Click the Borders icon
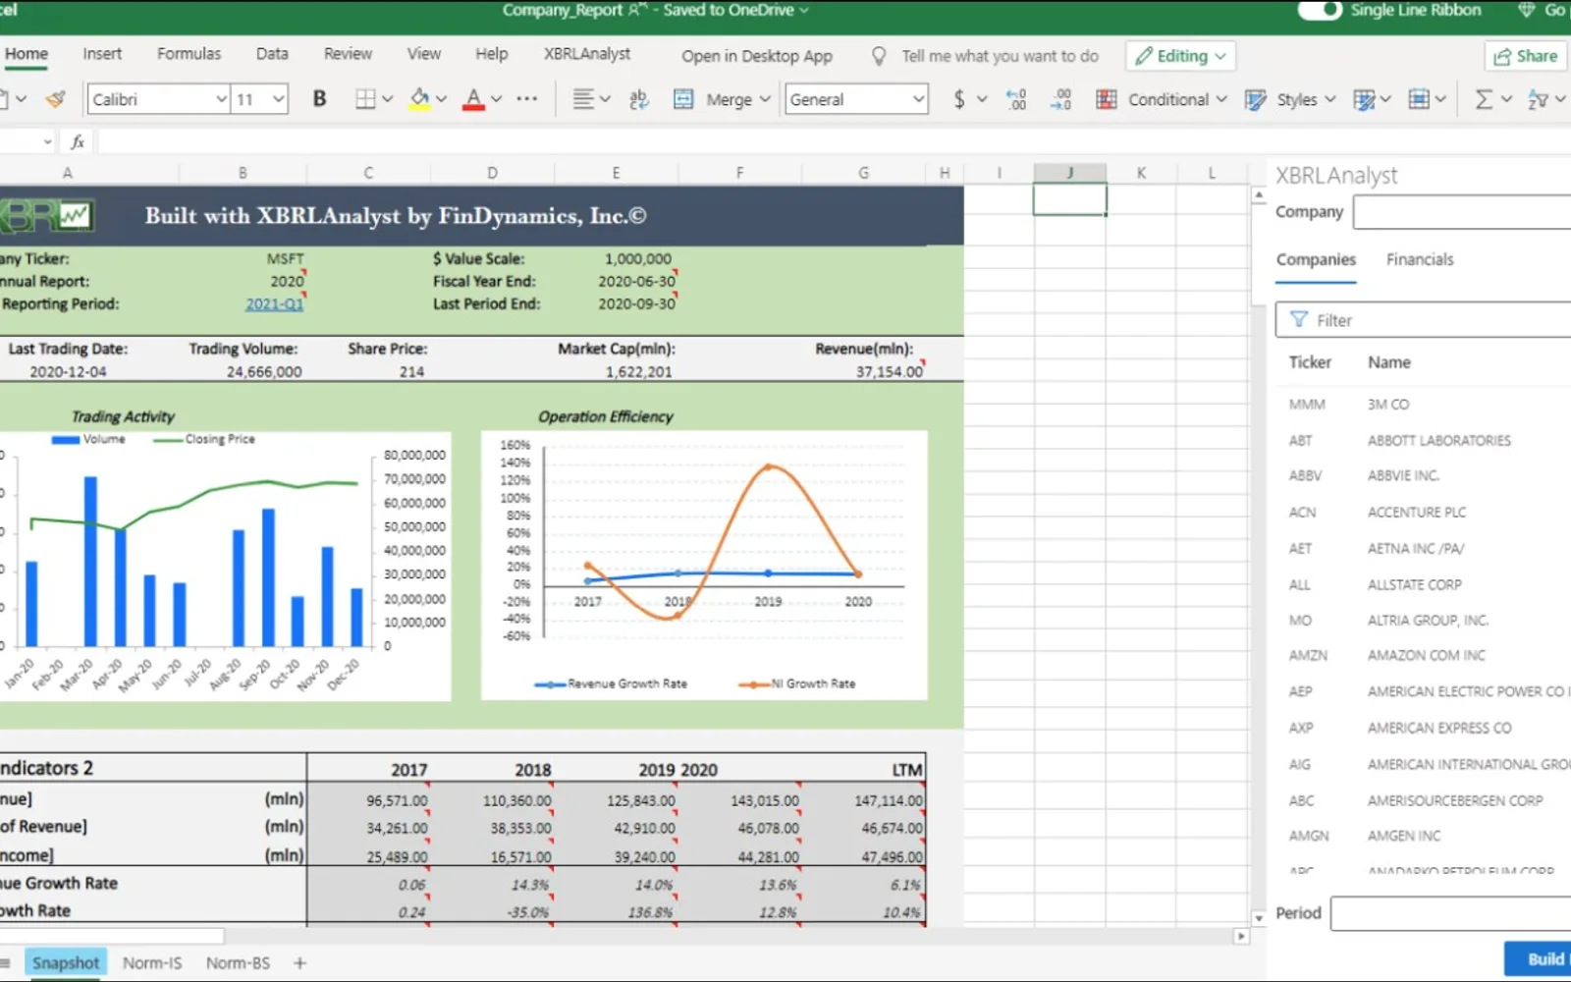Image resolution: width=1571 pixels, height=982 pixels. click(365, 99)
